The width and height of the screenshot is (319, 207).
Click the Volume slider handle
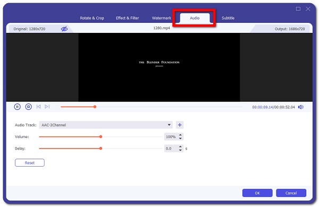pos(100,137)
